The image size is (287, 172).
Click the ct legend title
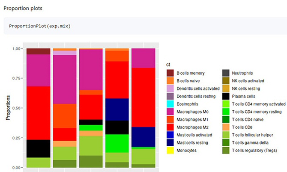pos(169,64)
